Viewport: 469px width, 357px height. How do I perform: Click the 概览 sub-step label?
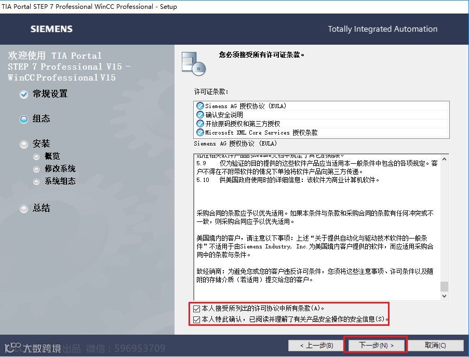coord(52,156)
